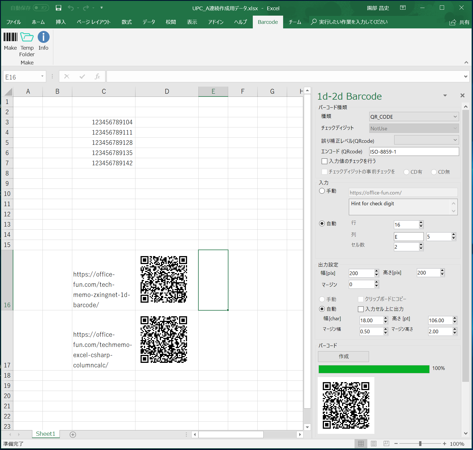Switch to Normal view icon
This screenshot has width=473, height=450.
click(361, 444)
